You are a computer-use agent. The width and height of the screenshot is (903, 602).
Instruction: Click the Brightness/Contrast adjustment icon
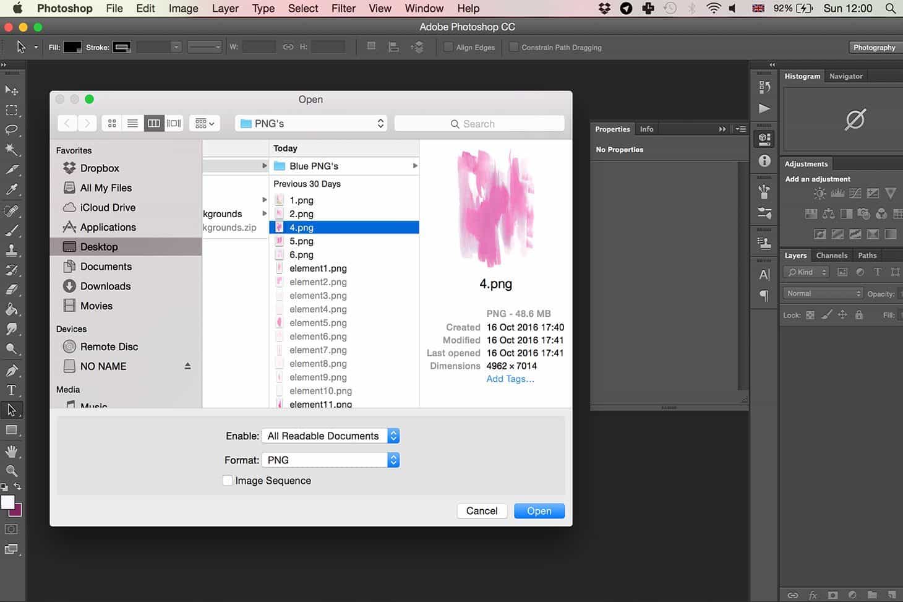(820, 194)
